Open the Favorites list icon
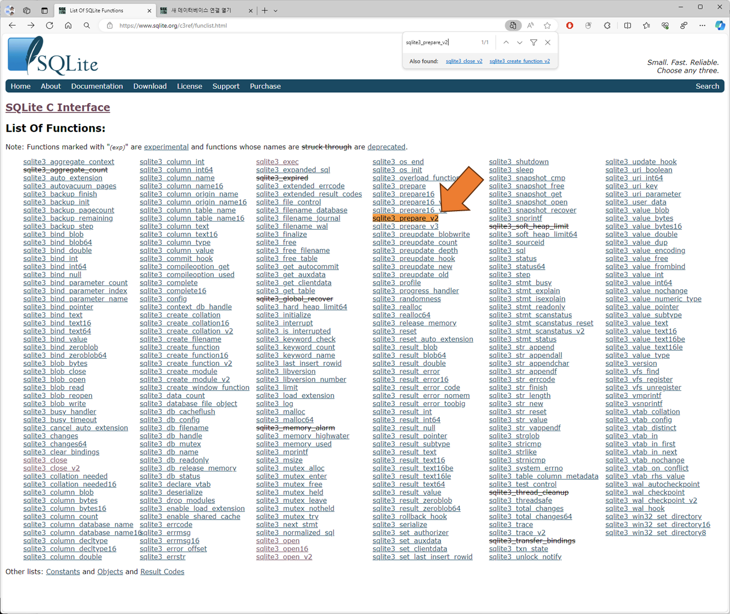The image size is (730, 614). click(x=647, y=26)
